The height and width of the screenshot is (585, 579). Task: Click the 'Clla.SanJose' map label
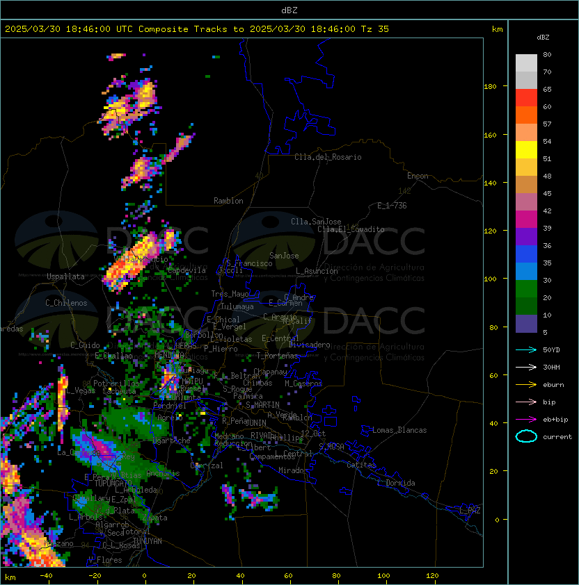pos(316,222)
